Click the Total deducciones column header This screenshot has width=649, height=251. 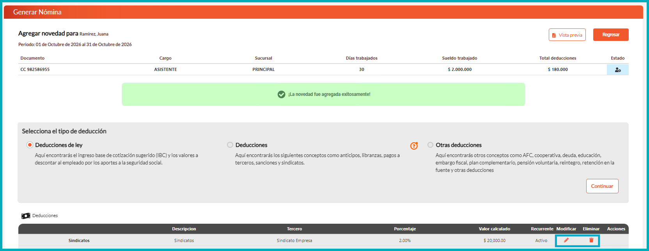(x=558, y=58)
